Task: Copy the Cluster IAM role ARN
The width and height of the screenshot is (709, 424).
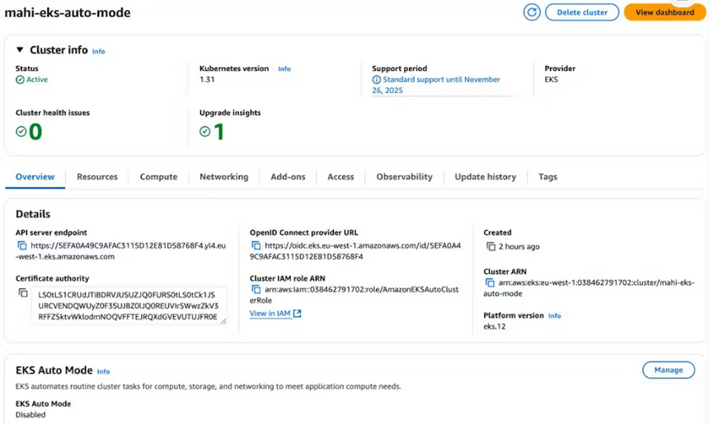Action: (x=256, y=290)
